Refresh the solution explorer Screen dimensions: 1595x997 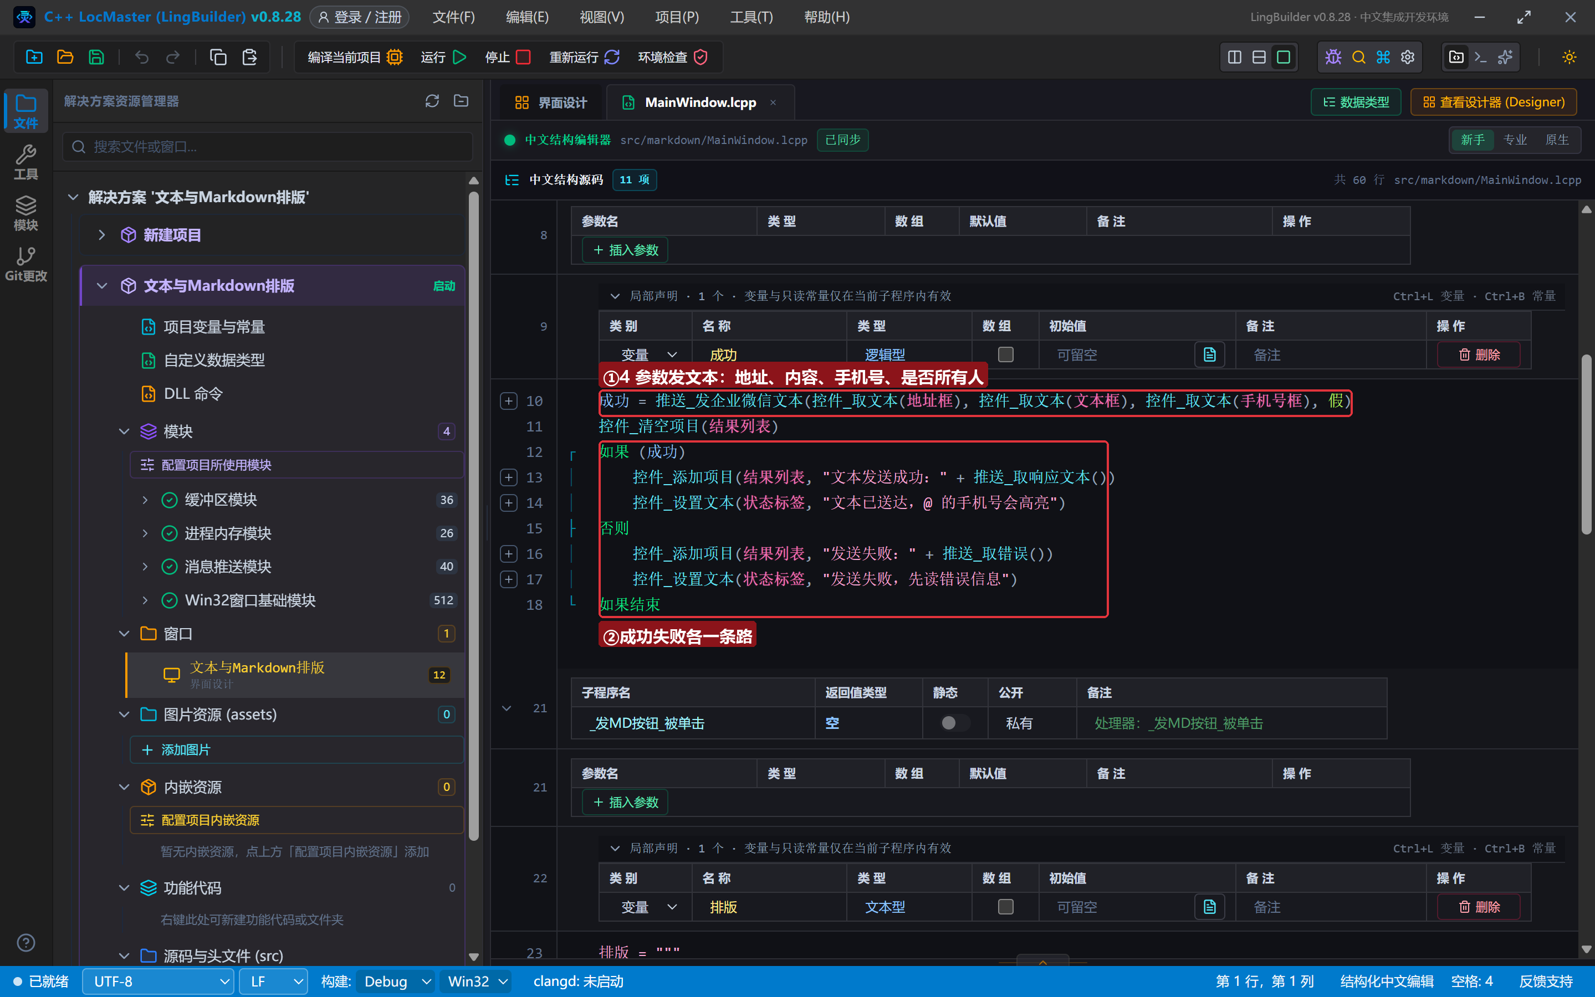coord(432,101)
